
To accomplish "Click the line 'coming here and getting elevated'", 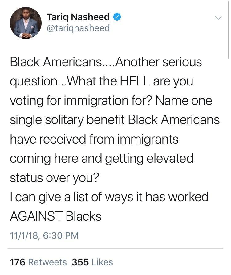I will [102, 159].
